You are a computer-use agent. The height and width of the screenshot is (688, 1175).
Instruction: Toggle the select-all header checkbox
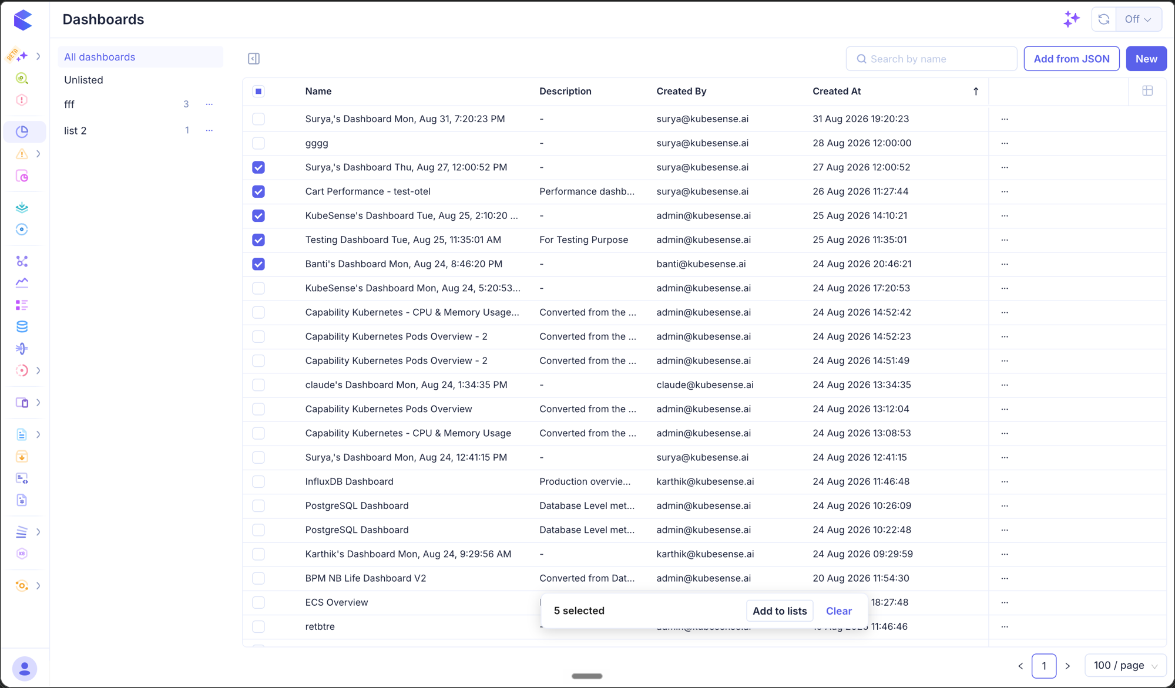pyautogui.click(x=258, y=91)
